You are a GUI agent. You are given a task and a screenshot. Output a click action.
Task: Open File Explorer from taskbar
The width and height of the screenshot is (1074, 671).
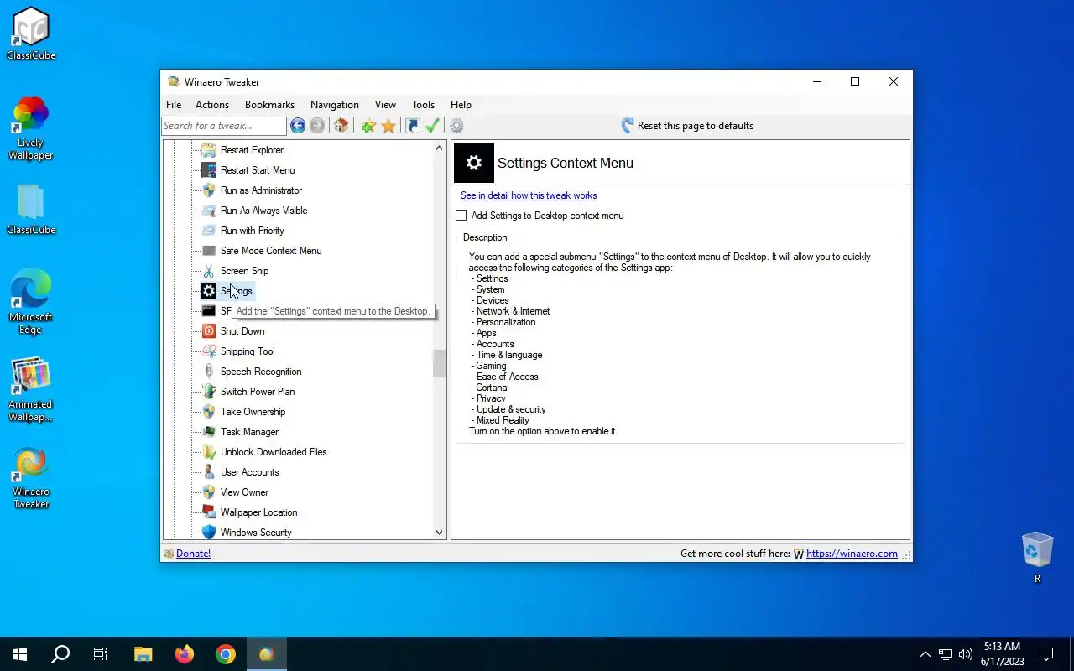pos(143,654)
